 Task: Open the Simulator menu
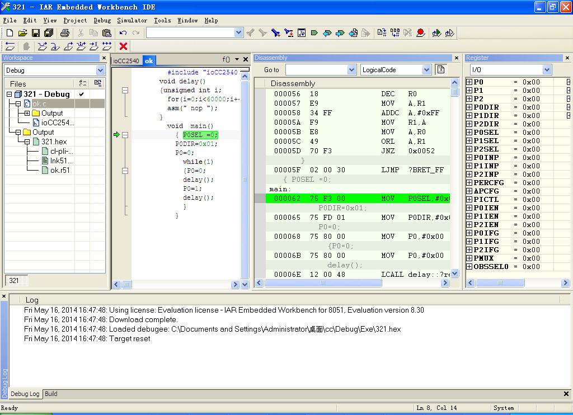132,20
